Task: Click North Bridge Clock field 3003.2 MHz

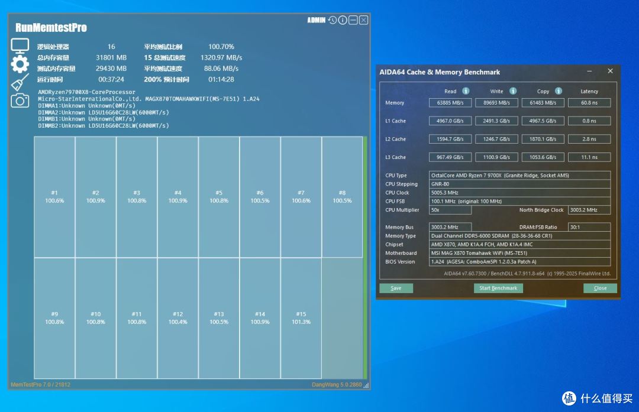Action: tap(589, 210)
